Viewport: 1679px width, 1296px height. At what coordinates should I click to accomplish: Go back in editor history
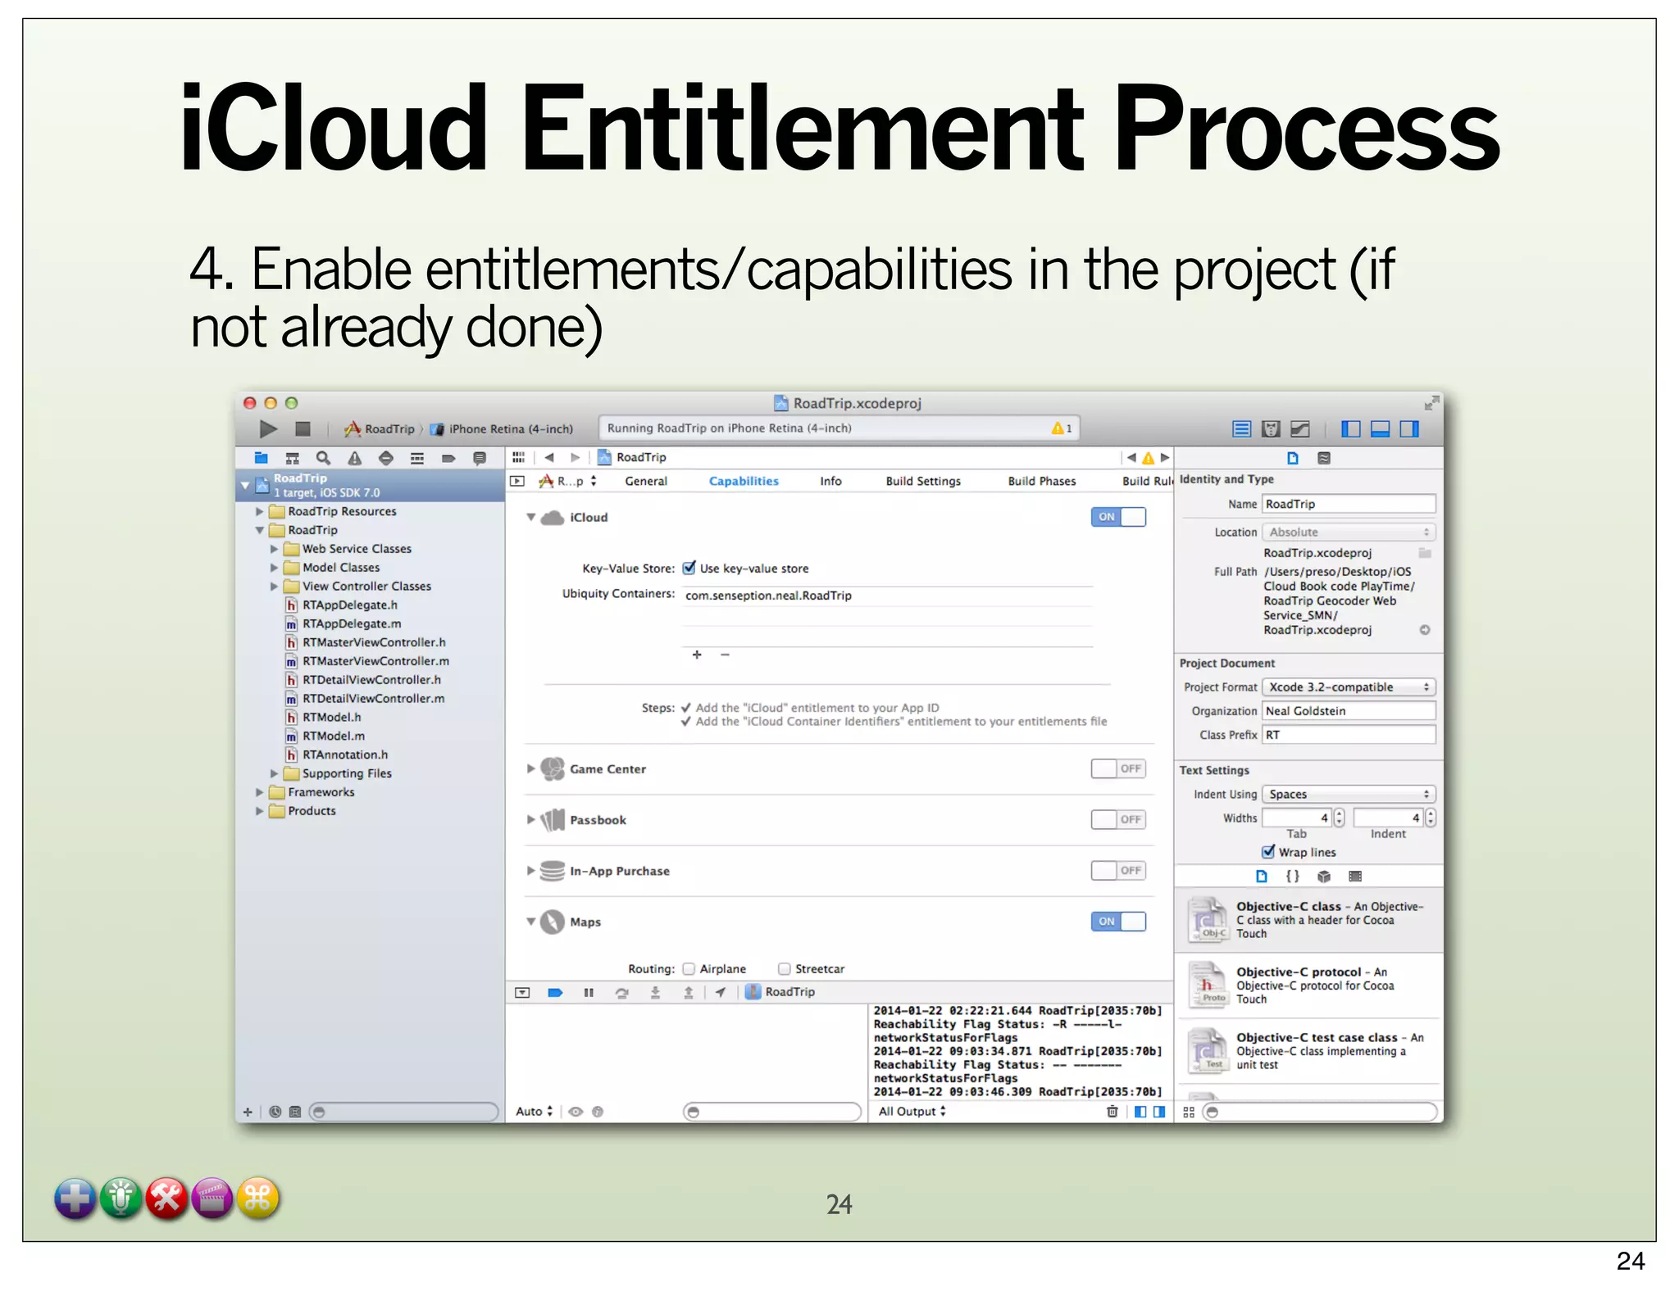coord(549,457)
